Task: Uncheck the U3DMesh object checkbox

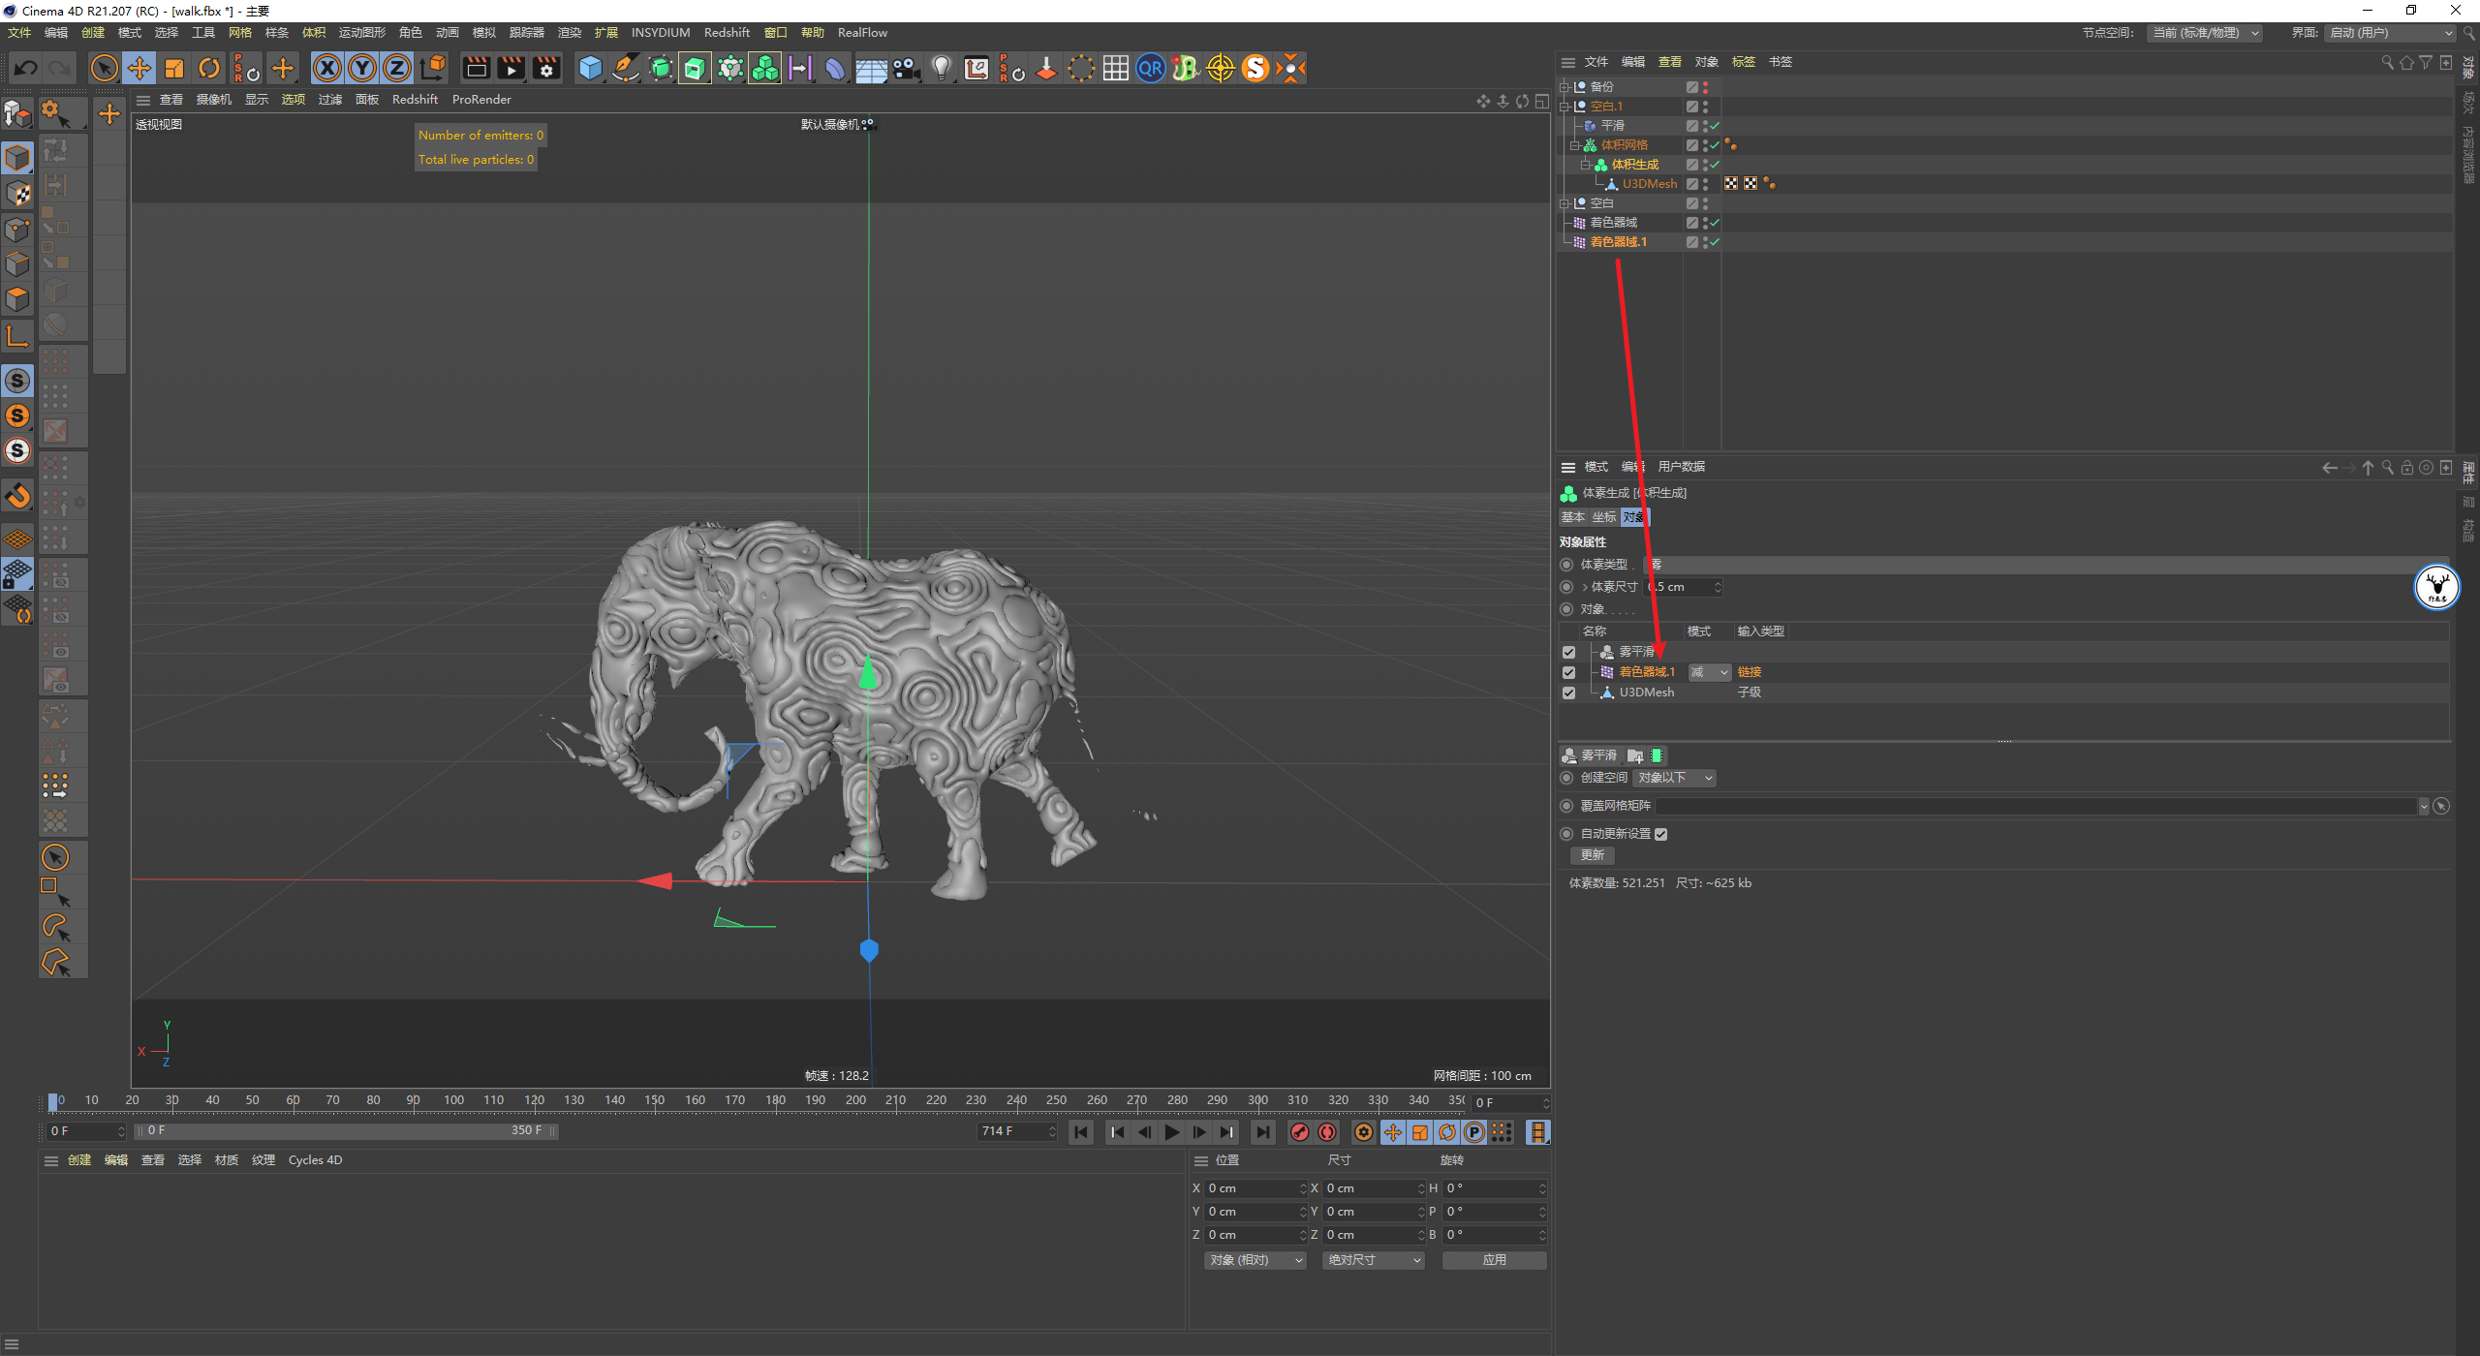Action: [x=1568, y=693]
